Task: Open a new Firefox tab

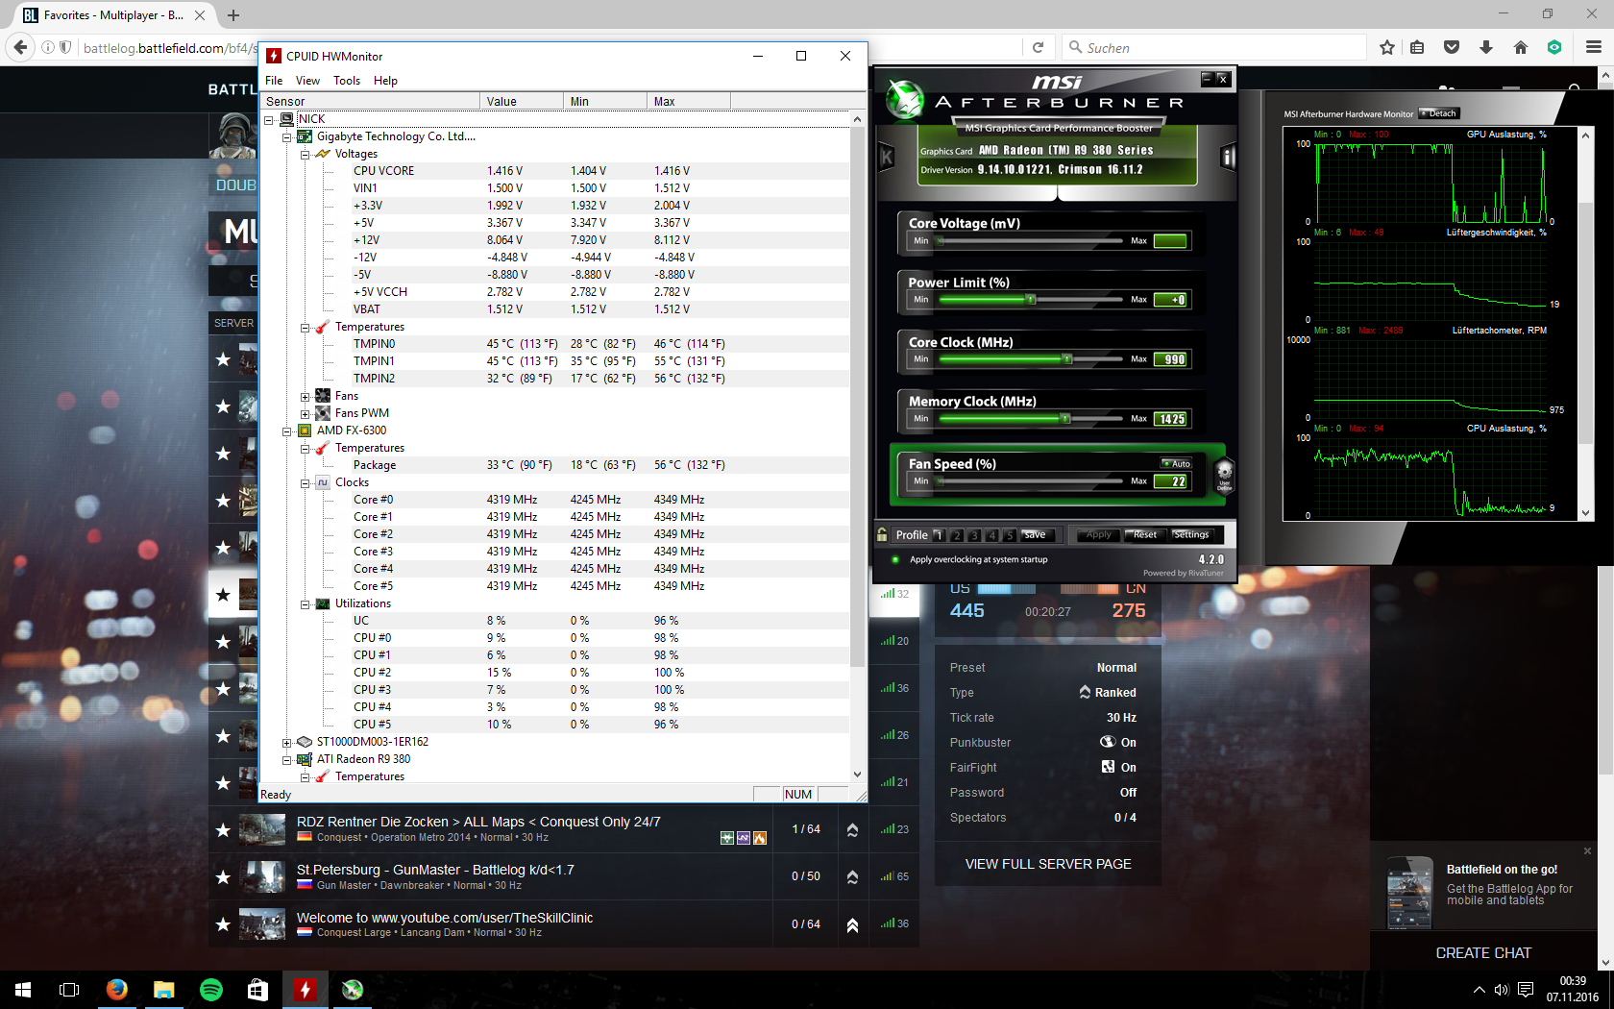Action: [233, 15]
